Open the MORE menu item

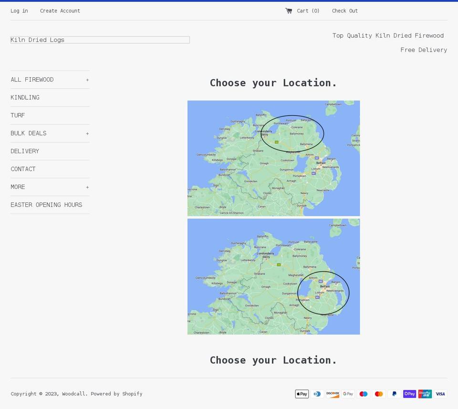(18, 187)
